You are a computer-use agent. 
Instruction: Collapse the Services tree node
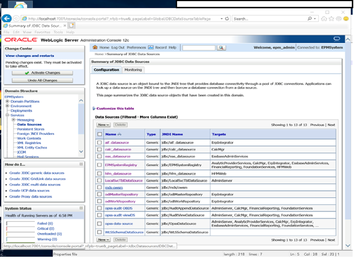(x=8, y=115)
